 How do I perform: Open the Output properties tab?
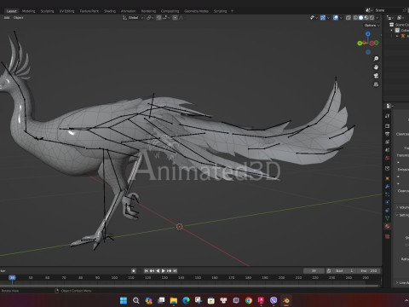pyautogui.click(x=388, y=134)
